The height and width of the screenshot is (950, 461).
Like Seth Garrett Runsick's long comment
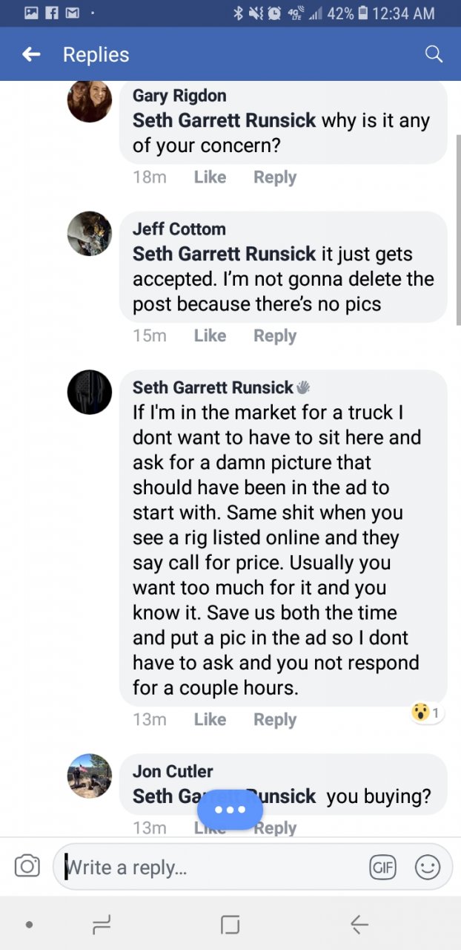[x=210, y=719]
